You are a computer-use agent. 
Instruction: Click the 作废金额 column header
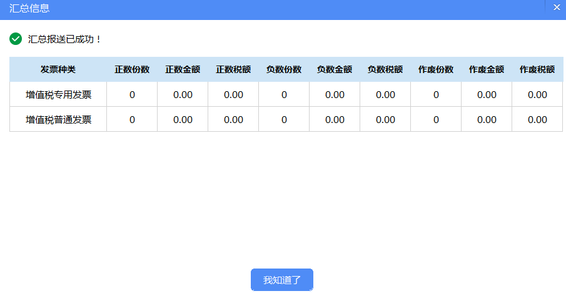(487, 69)
